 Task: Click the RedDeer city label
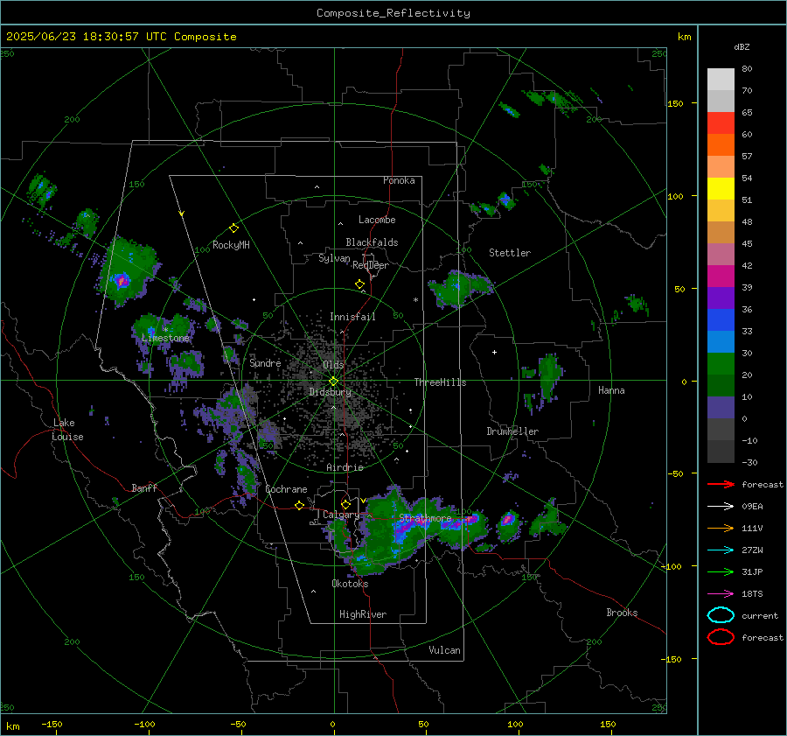pyautogui.click(x=371, y=265)
